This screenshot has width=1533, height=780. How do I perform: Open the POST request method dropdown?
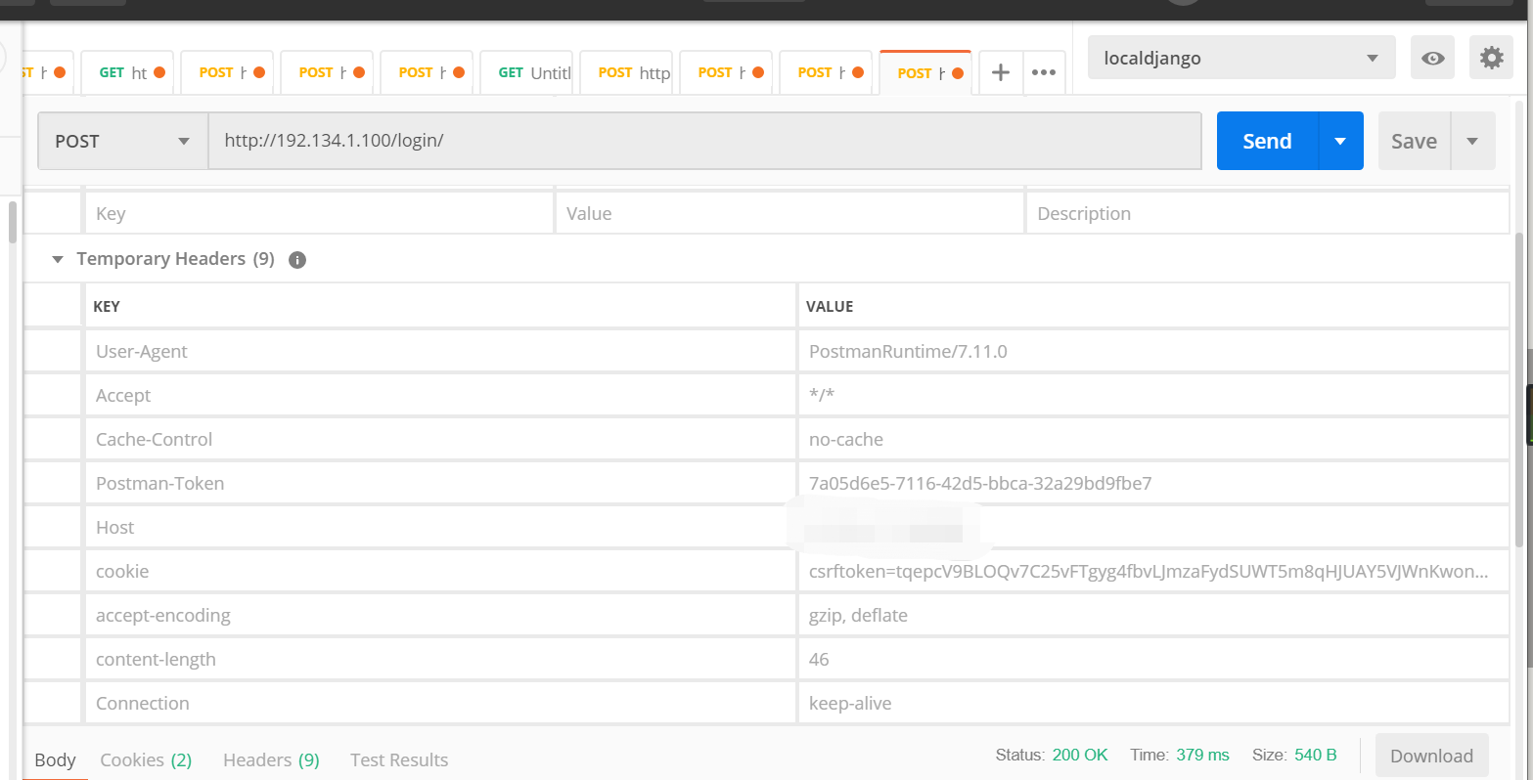click(121, 140)
